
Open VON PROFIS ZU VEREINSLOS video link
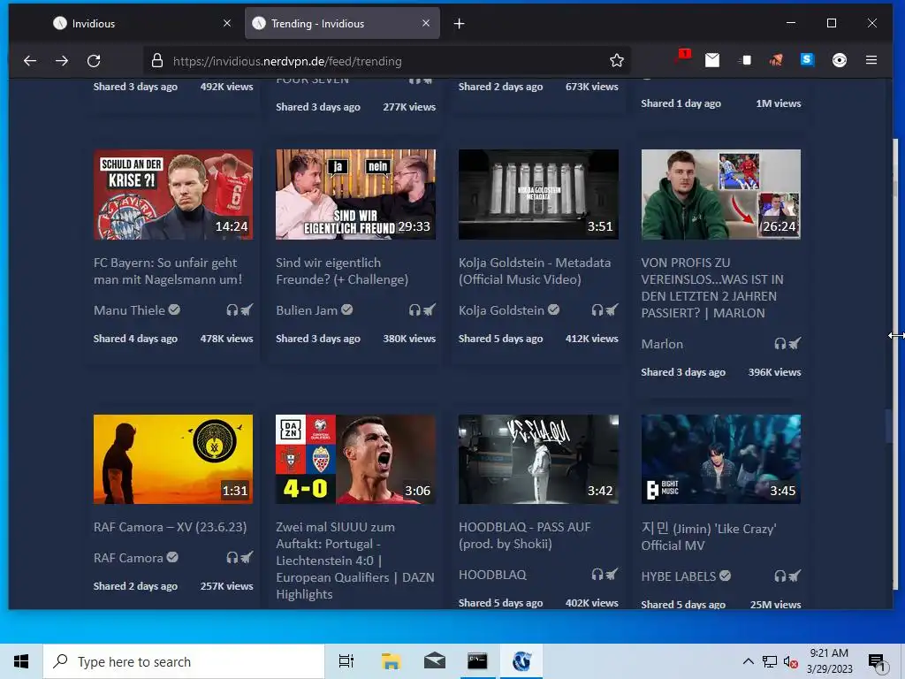(712, 287)
